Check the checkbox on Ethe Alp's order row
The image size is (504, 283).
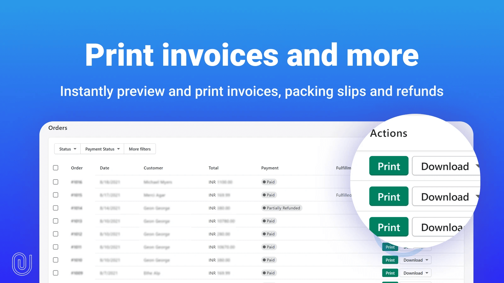55,273
